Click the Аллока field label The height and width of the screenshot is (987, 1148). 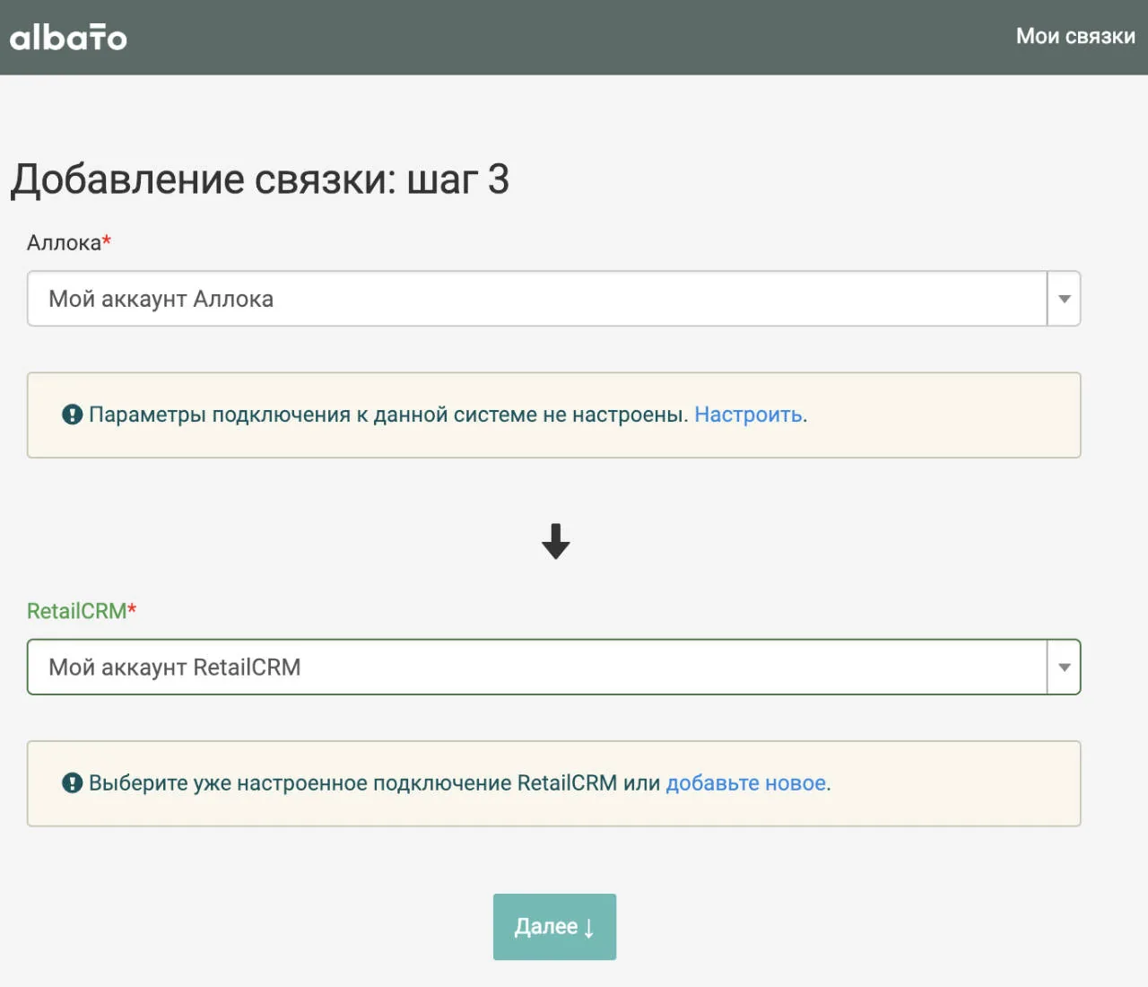pyautogui.click(x=69, y=242)
